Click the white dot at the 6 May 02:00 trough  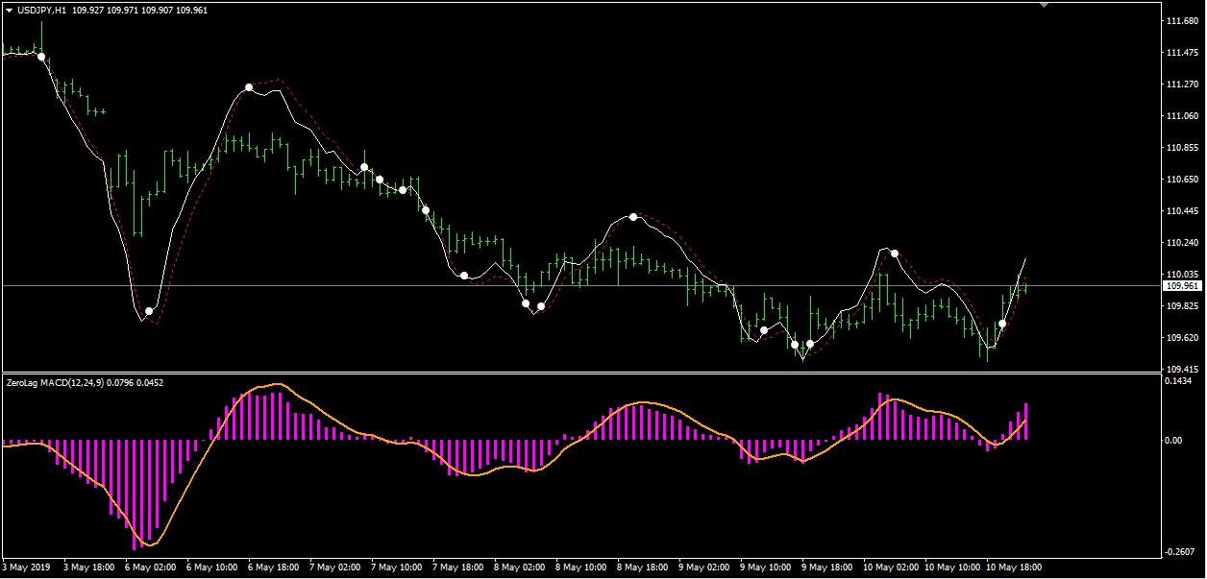coord(149,311)
